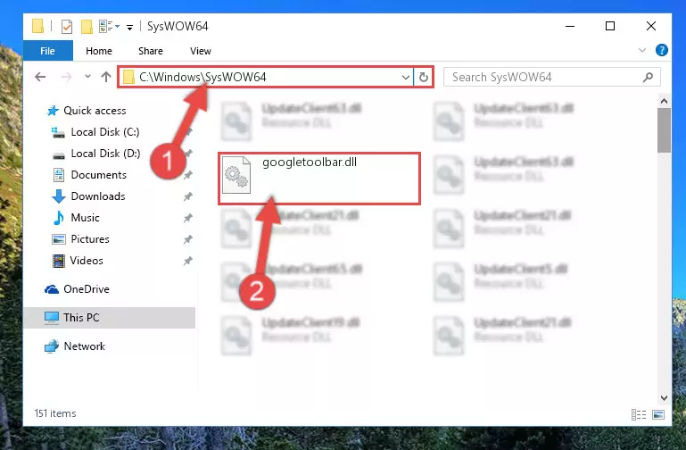This screenshot has width=686, height=450.
Task: Open Downloads in the navigation pane
Action: point(98,196)
